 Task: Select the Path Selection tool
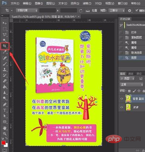(x=5, y=116)
